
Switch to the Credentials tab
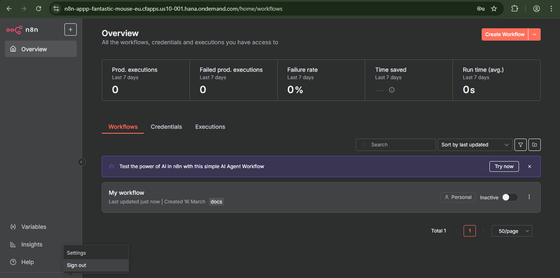[166, 127]
